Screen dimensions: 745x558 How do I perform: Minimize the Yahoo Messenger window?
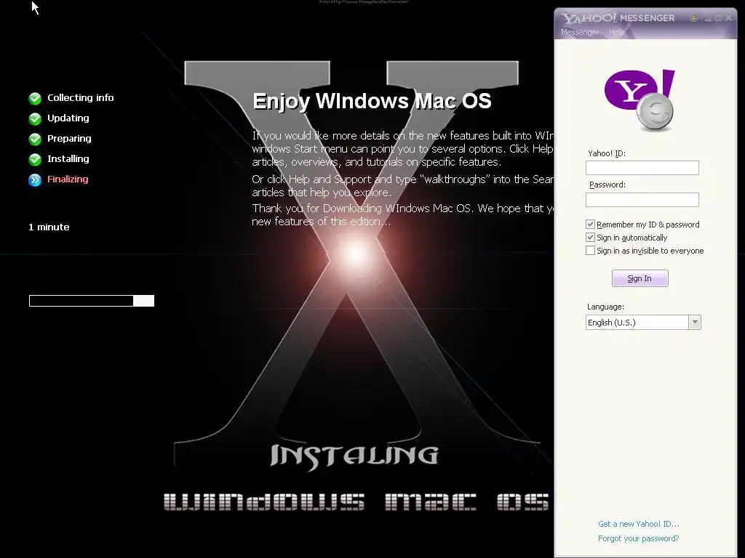(709, 18)
